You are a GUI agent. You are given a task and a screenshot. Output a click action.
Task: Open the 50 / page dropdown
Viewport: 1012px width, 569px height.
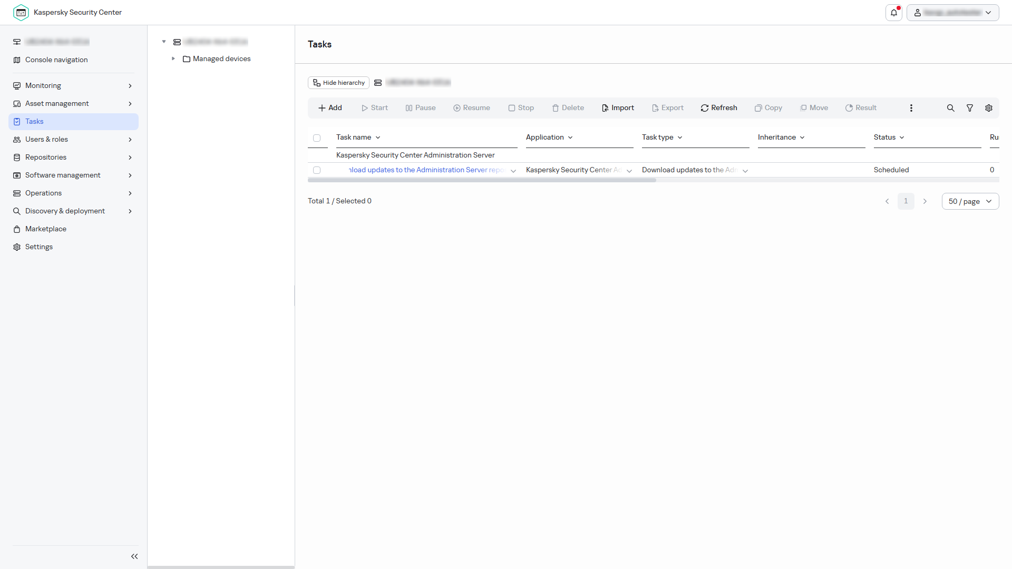point(970,201)
